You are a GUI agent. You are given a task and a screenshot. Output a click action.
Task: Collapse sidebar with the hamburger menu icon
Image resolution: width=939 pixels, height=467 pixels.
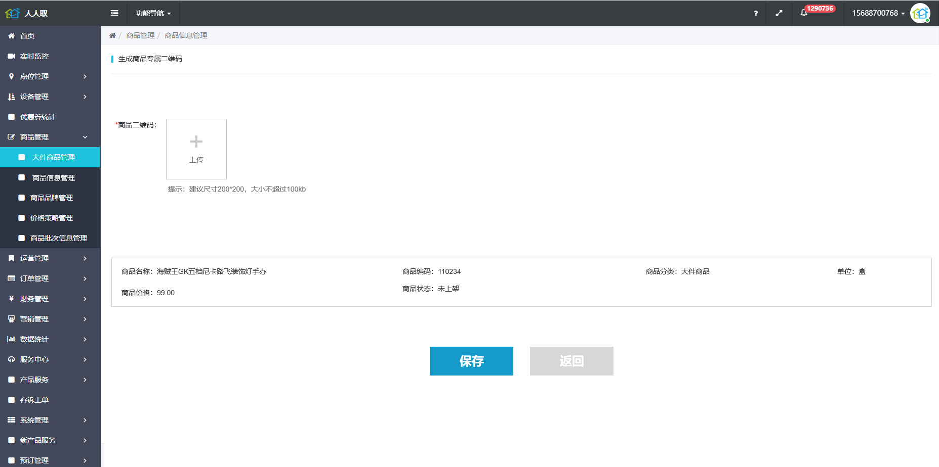(x=114, y=13)
